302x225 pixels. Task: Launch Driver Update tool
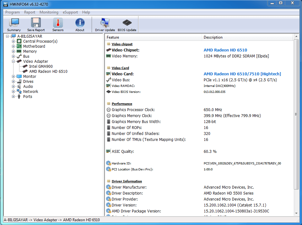105,23
